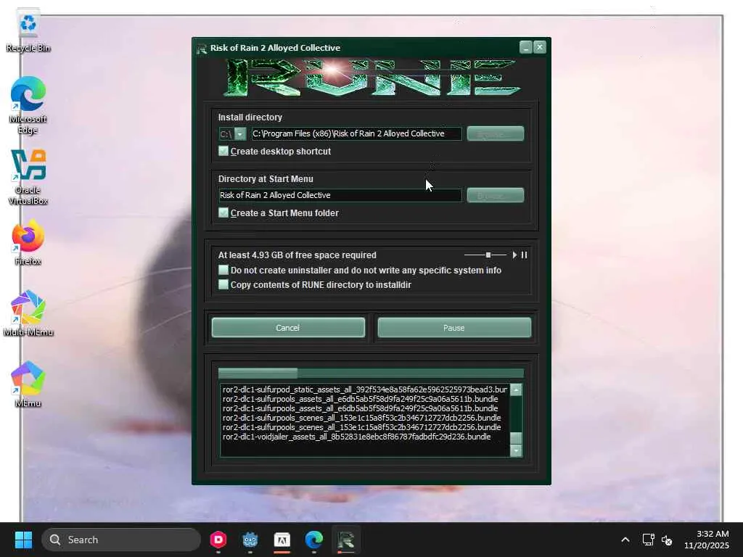Click the music pause button
Screen dimensions: 743x557
(524, 255)
